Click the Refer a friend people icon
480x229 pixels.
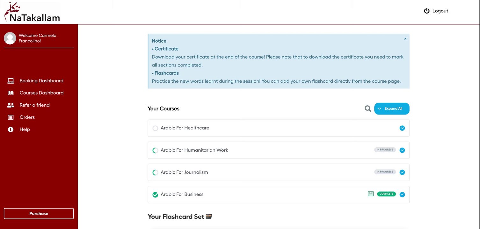click(x=11, y=105)
